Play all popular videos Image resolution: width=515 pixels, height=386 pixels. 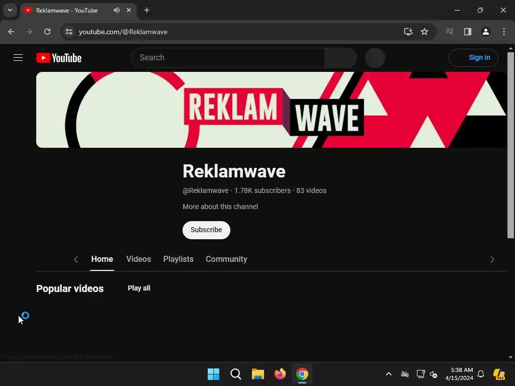point(139,288)
